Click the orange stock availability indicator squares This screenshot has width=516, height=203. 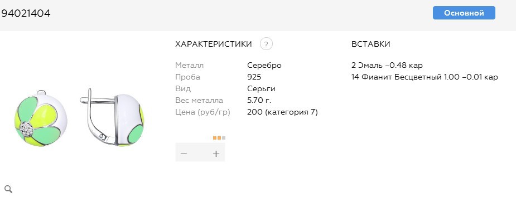pyautogui.click(x=219, y=138)
